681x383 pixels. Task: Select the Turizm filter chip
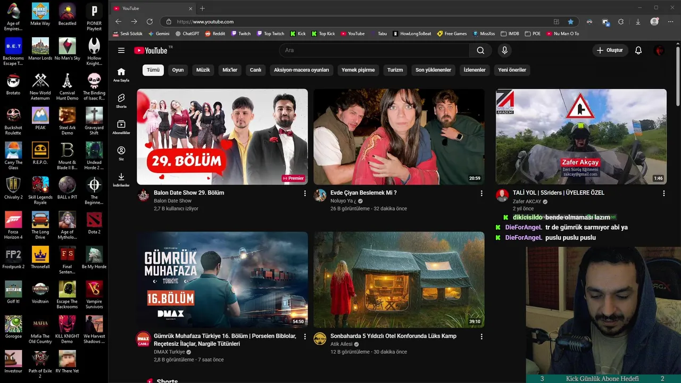point(395,70)
